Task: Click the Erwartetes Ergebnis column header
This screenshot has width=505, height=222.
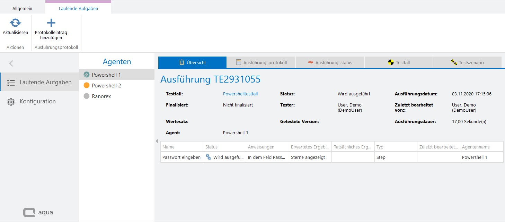Action: point(310,147)
